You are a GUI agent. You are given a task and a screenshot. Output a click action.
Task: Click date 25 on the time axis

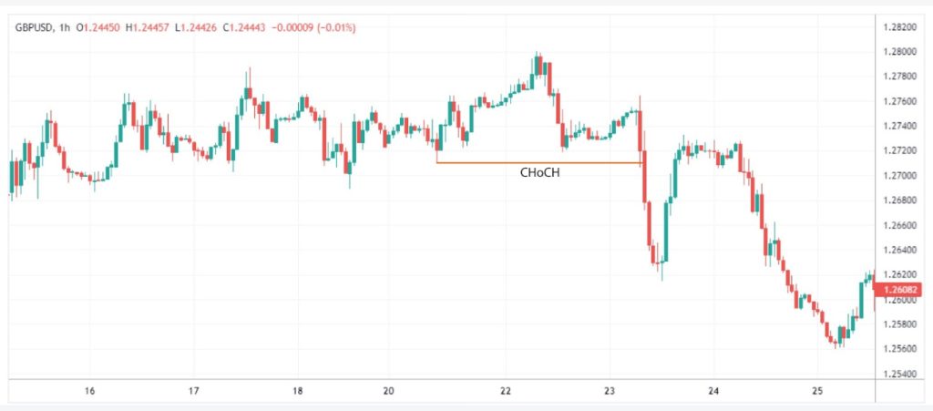coord(817,391)
